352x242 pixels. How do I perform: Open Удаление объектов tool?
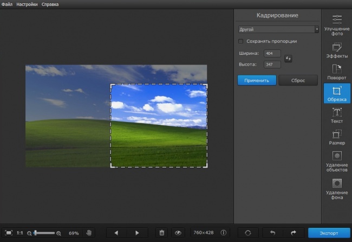(337, 162)
